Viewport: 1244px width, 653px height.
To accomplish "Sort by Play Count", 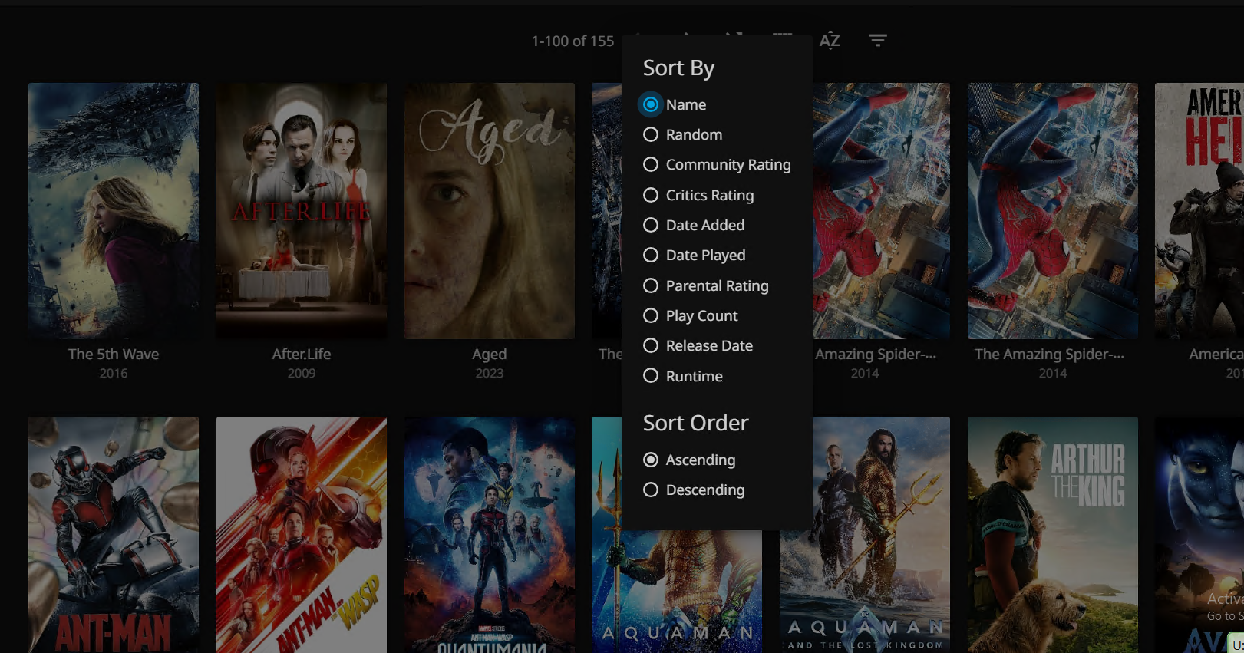I will point(651,315).
